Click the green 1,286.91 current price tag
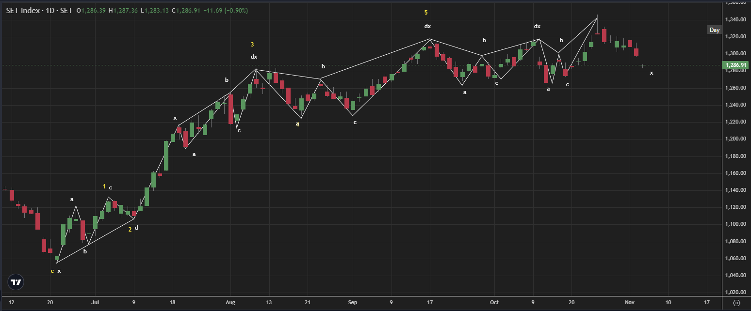Viewport: 751px width, 311px height. [x=736, y=65]
